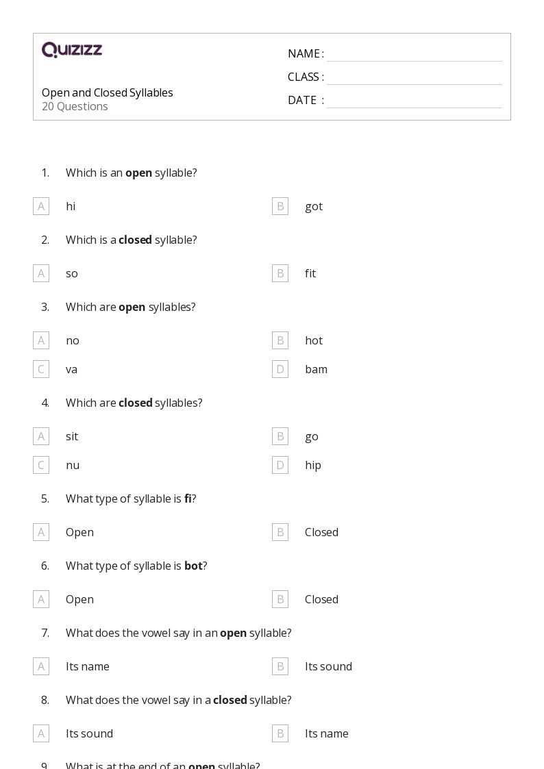Check box B next to 'hot'

280,340
